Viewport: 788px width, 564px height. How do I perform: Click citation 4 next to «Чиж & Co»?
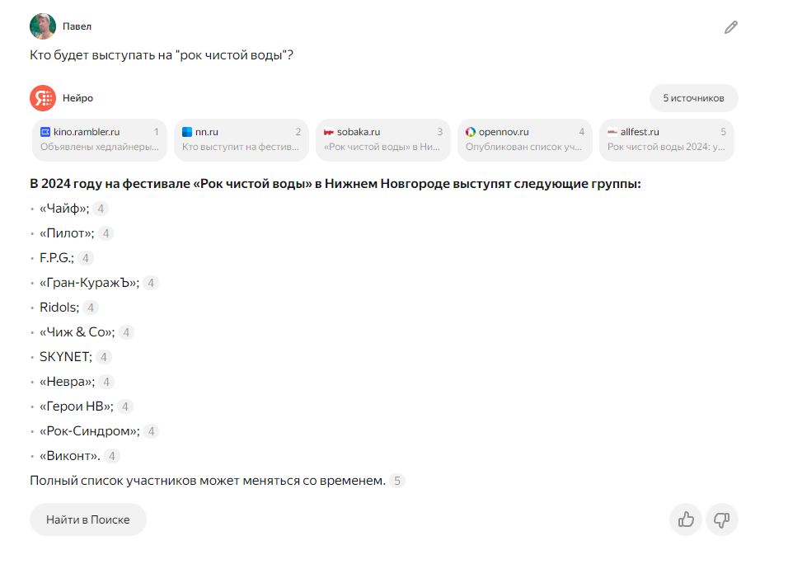point(126,332)
